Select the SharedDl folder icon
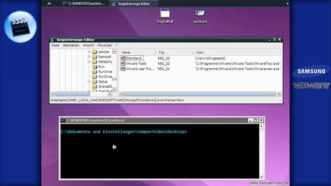Screen dimensions: 331x186 tap(95, 86)
